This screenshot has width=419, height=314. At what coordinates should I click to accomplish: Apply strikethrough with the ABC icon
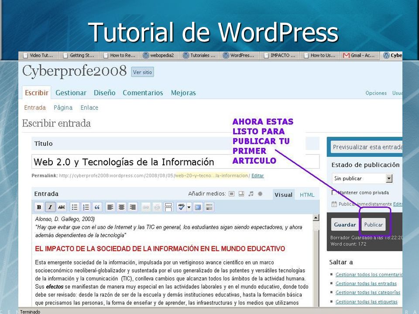(62, 207)
